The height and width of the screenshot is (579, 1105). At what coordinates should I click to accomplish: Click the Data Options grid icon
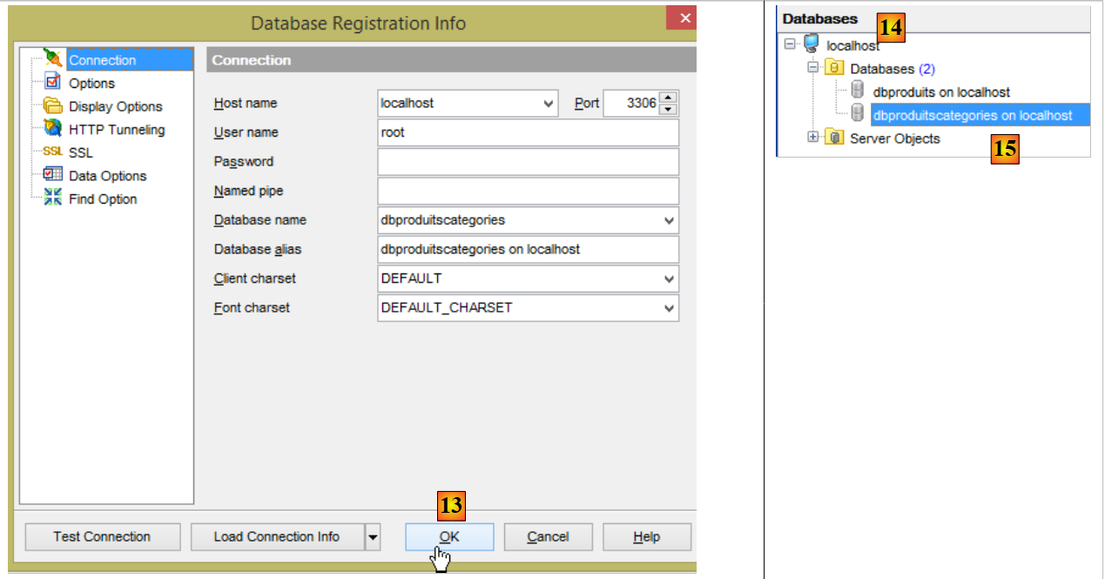53,175
